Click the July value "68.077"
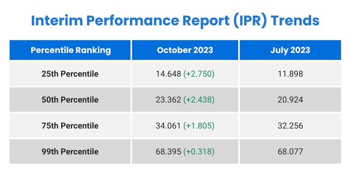Screen dimensions: 350x180 [290, 151]
